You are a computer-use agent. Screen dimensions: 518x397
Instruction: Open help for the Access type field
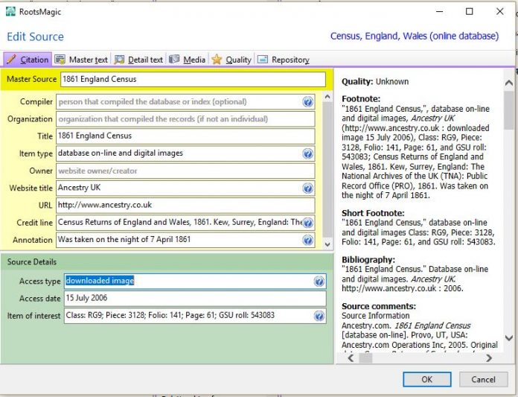pos(319,282)
